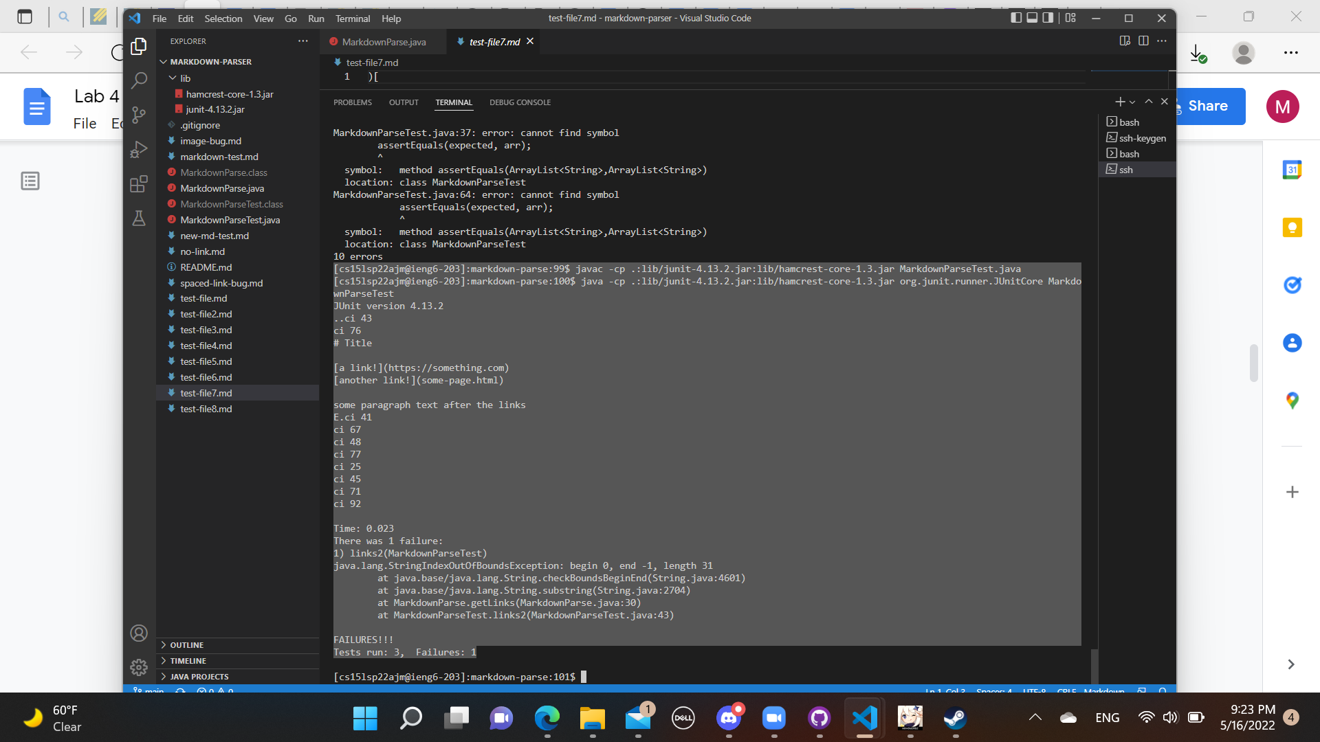Split the editor to the right
The image size is (1320, 742).
click(1143, 41)
